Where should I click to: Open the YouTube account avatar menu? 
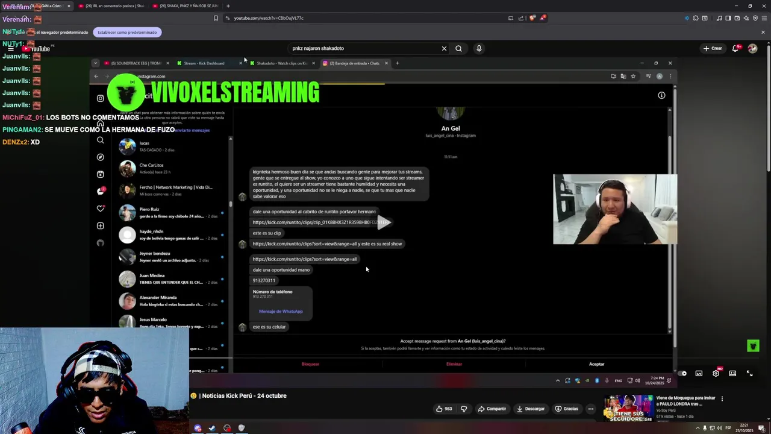click(x=752, y=48)
